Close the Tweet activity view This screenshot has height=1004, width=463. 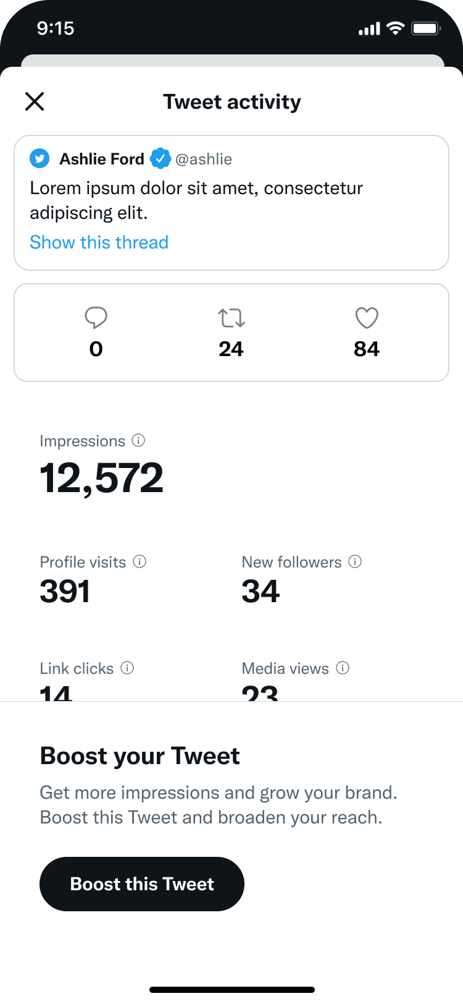(x=35, y=101)
